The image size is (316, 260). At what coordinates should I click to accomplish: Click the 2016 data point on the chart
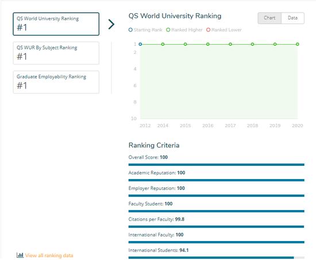click(208, 44)
